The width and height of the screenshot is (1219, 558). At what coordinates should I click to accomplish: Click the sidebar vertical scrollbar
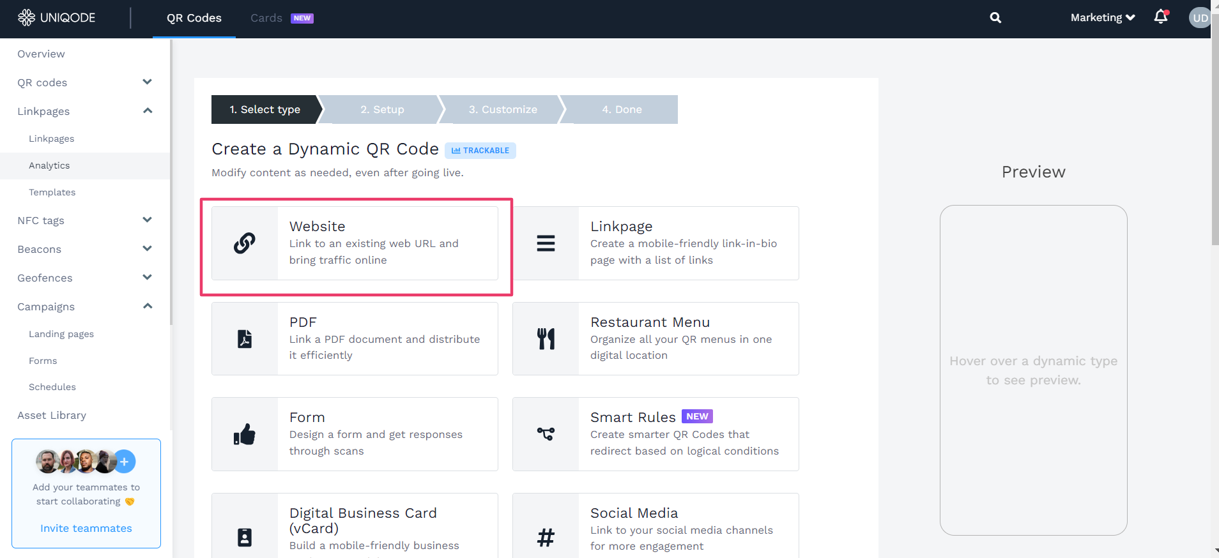[x=171, y=182]
